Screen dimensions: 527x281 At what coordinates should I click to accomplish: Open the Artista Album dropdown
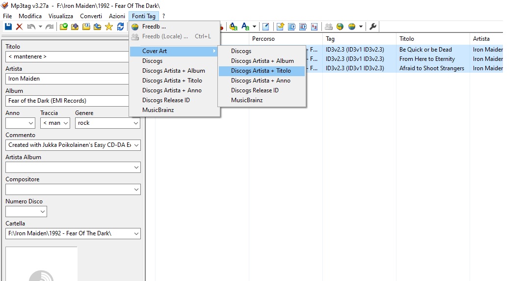(136, 167)
